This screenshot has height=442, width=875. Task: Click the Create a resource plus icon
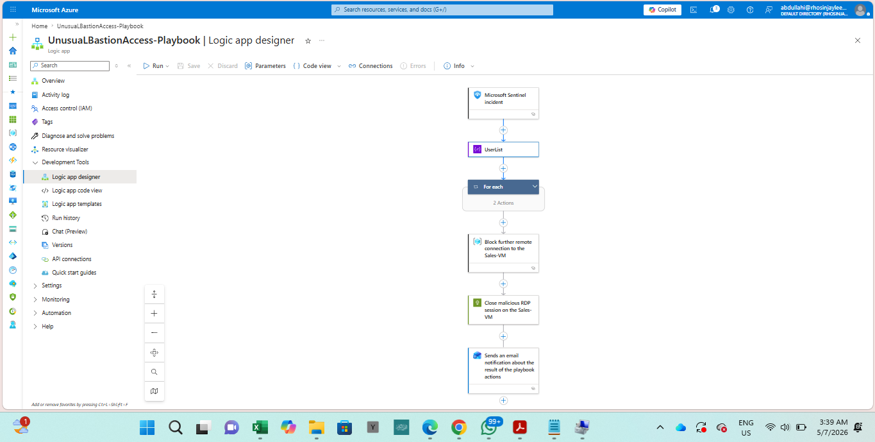(x=13, y=37)
